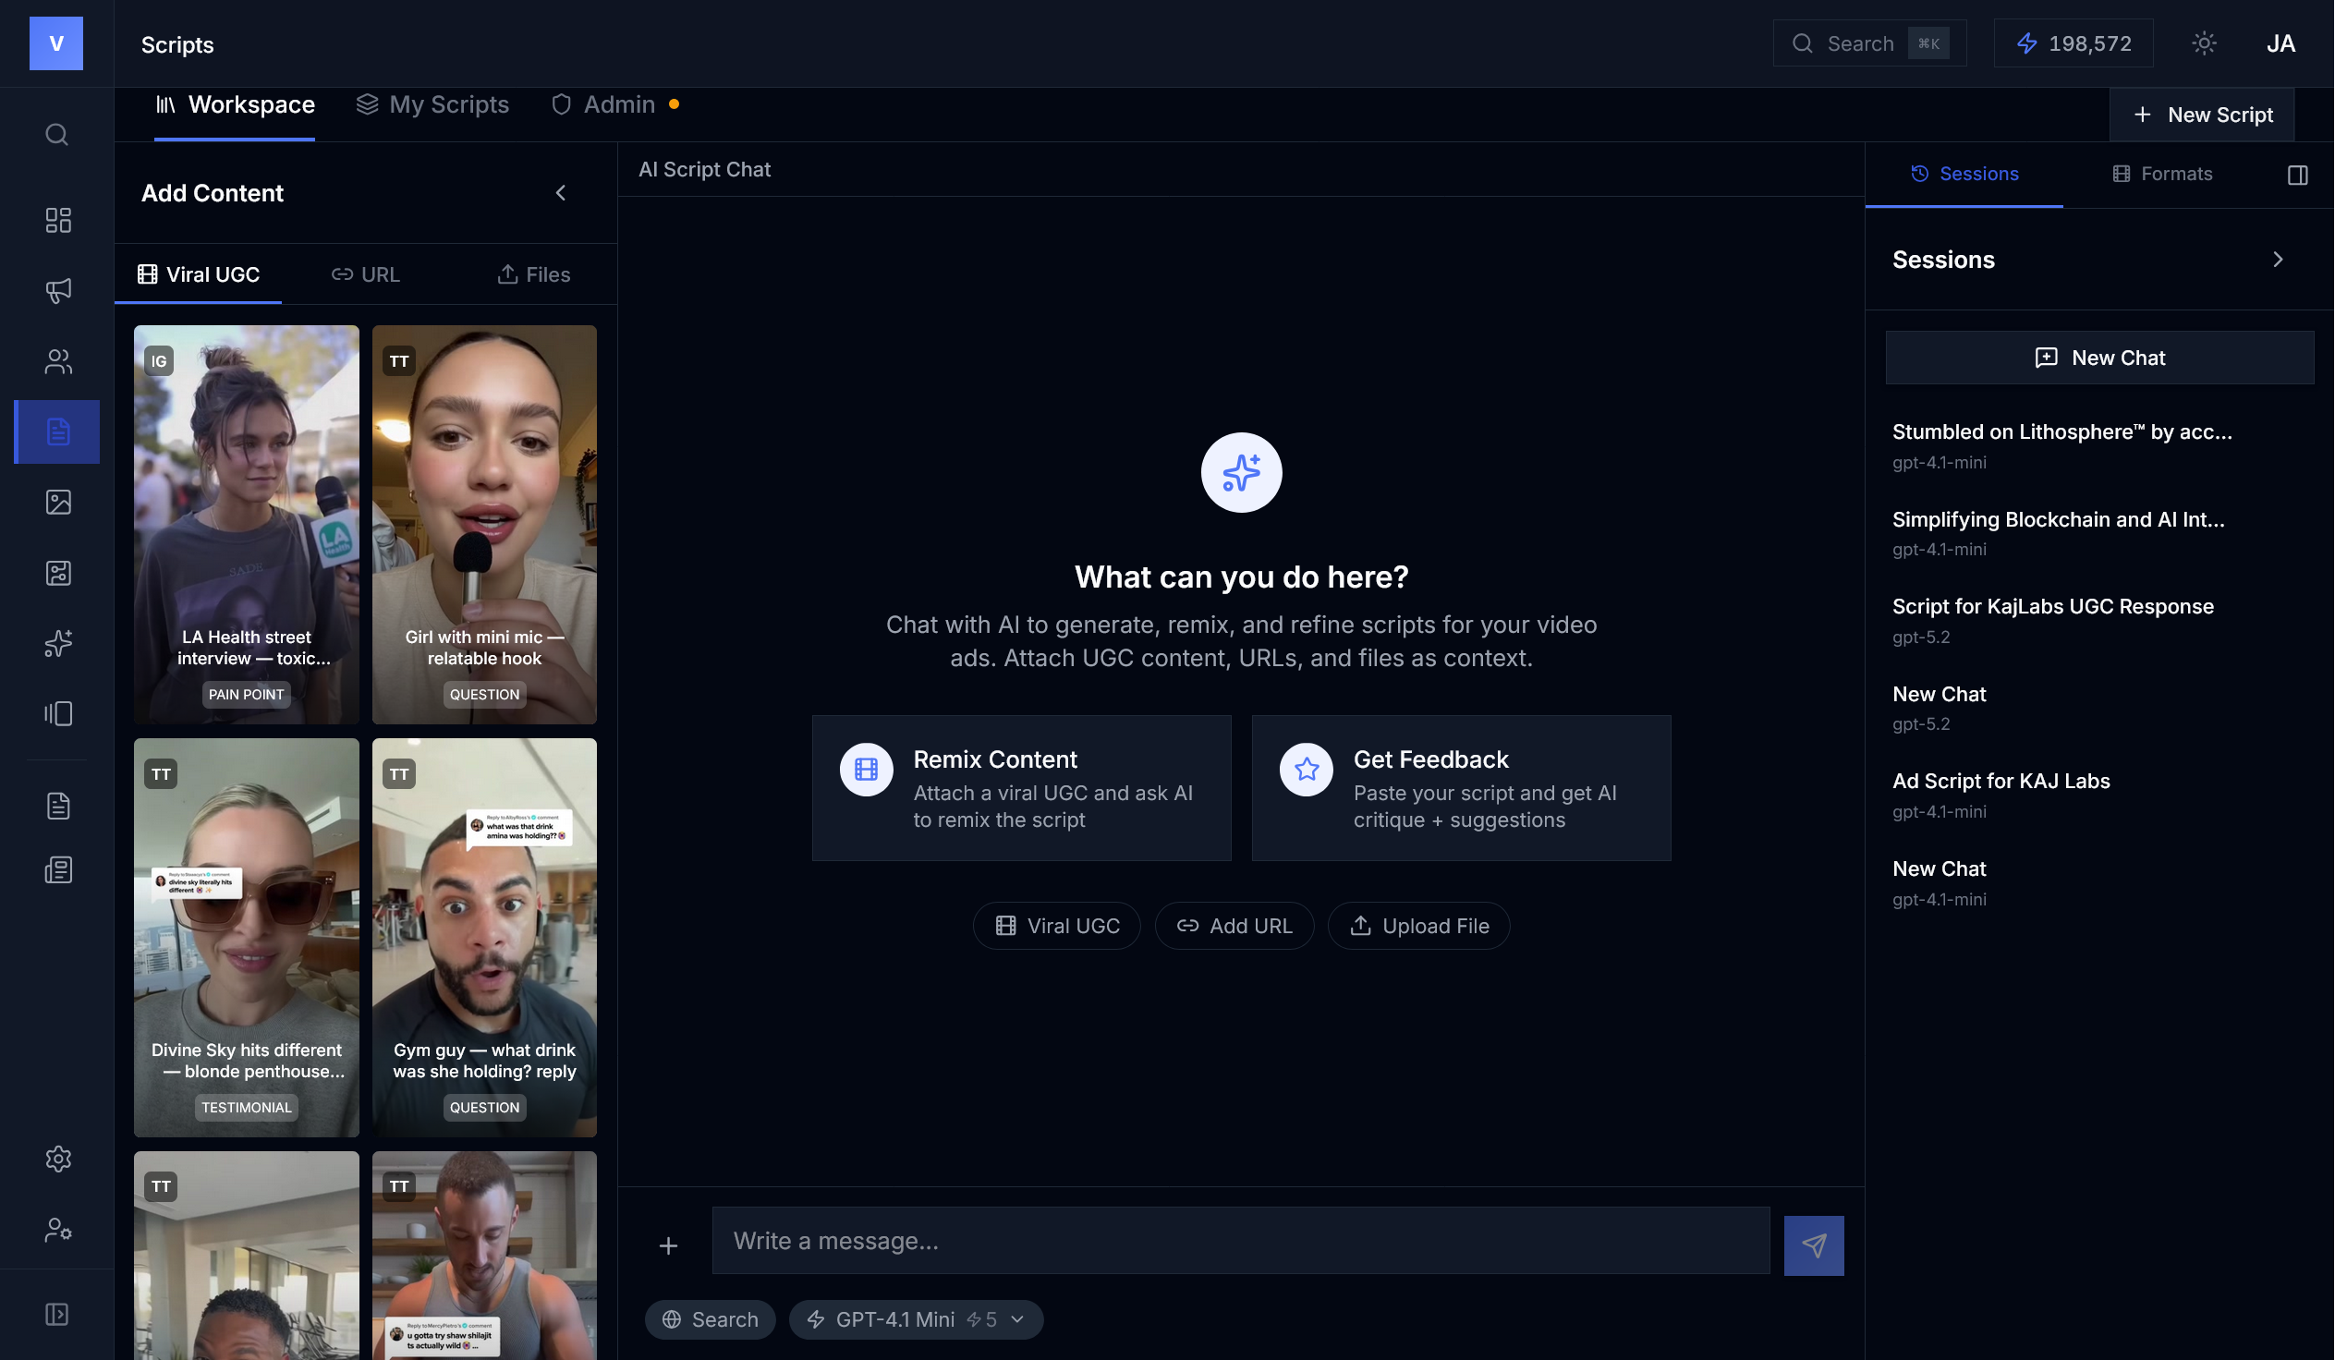
Task: Send message with the paper plane button
Action: coord(1813,1245)
